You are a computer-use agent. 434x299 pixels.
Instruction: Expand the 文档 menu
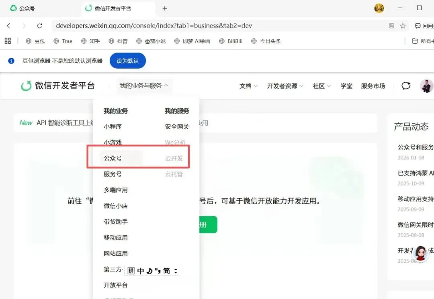[x=249, y=86]
